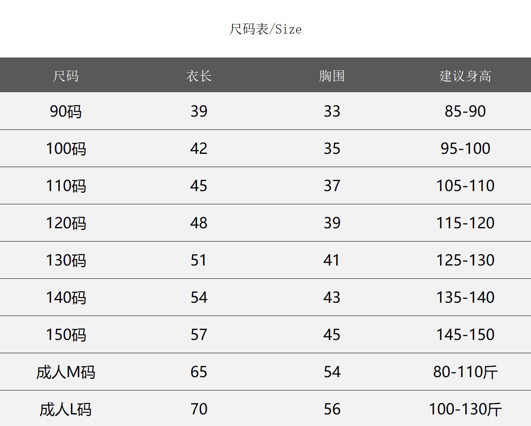Select the 125-130 suggested height cell
The height and width of the screenshot is (426, 531).
pos(465,260)
